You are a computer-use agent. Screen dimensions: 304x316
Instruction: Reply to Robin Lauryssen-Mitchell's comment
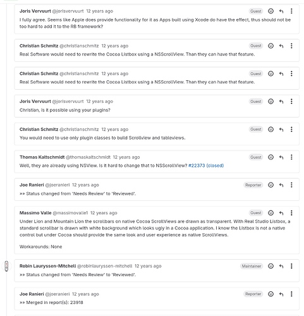click(x=281, y=266)
